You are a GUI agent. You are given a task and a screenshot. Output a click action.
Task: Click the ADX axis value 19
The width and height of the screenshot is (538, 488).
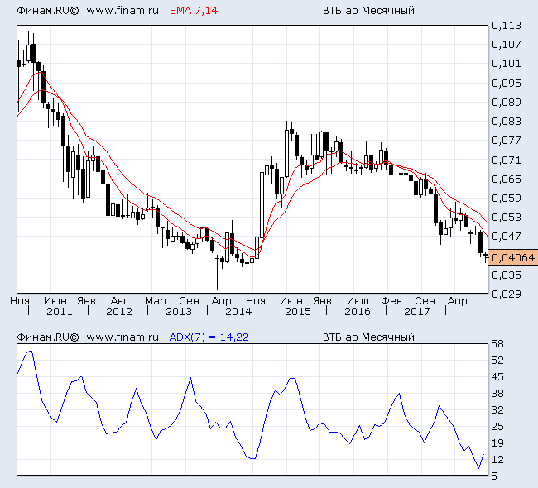coord(497,443)
